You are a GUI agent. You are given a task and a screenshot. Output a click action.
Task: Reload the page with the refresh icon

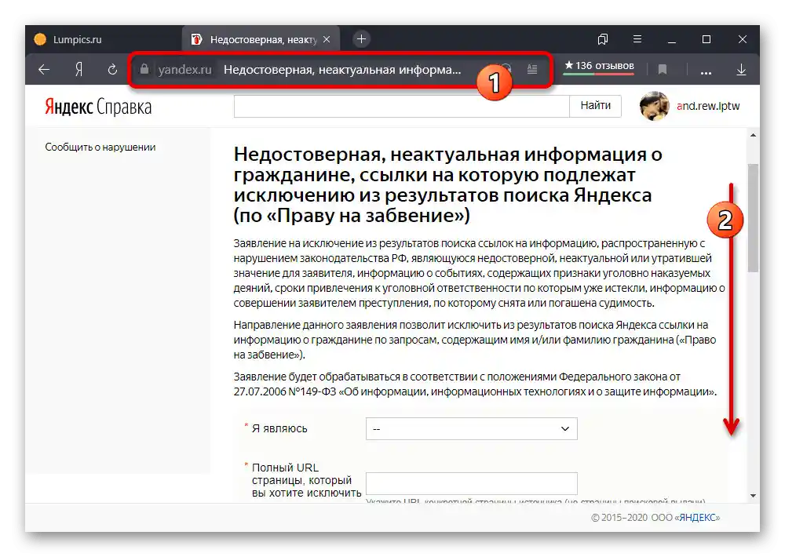(112, 70)
